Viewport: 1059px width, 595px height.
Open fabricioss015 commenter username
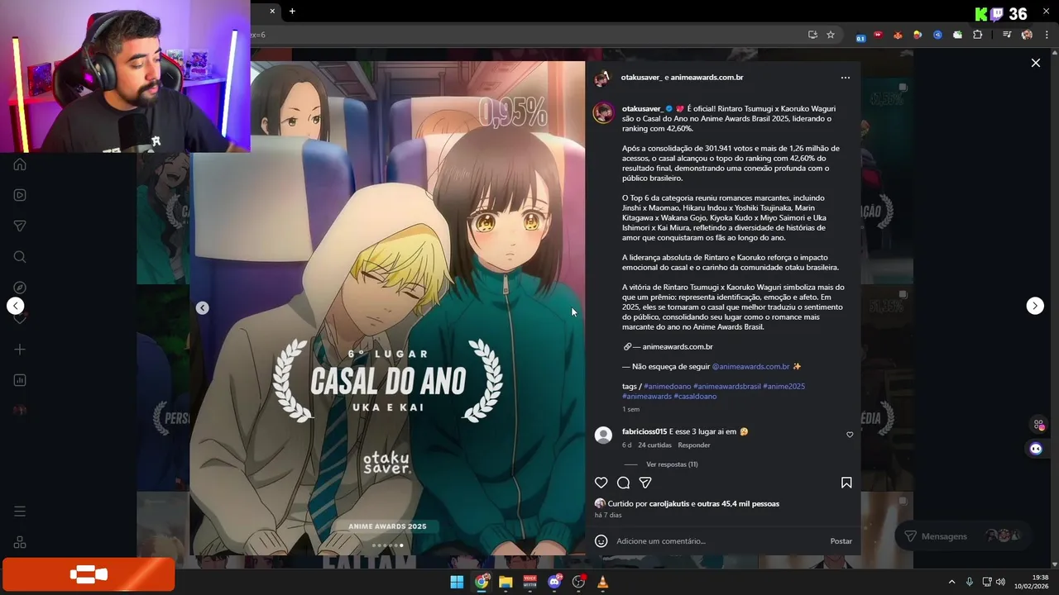pos(645,431)
